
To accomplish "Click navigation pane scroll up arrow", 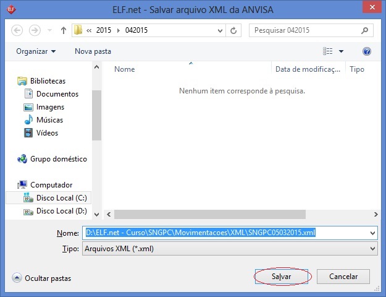I will pyautogui.click(x=97, y=67).
